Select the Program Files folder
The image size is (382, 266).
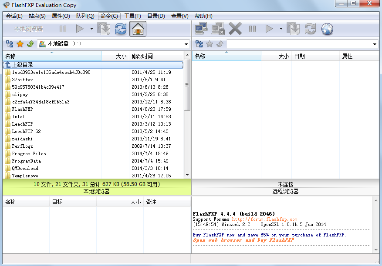tap(93, 153)
